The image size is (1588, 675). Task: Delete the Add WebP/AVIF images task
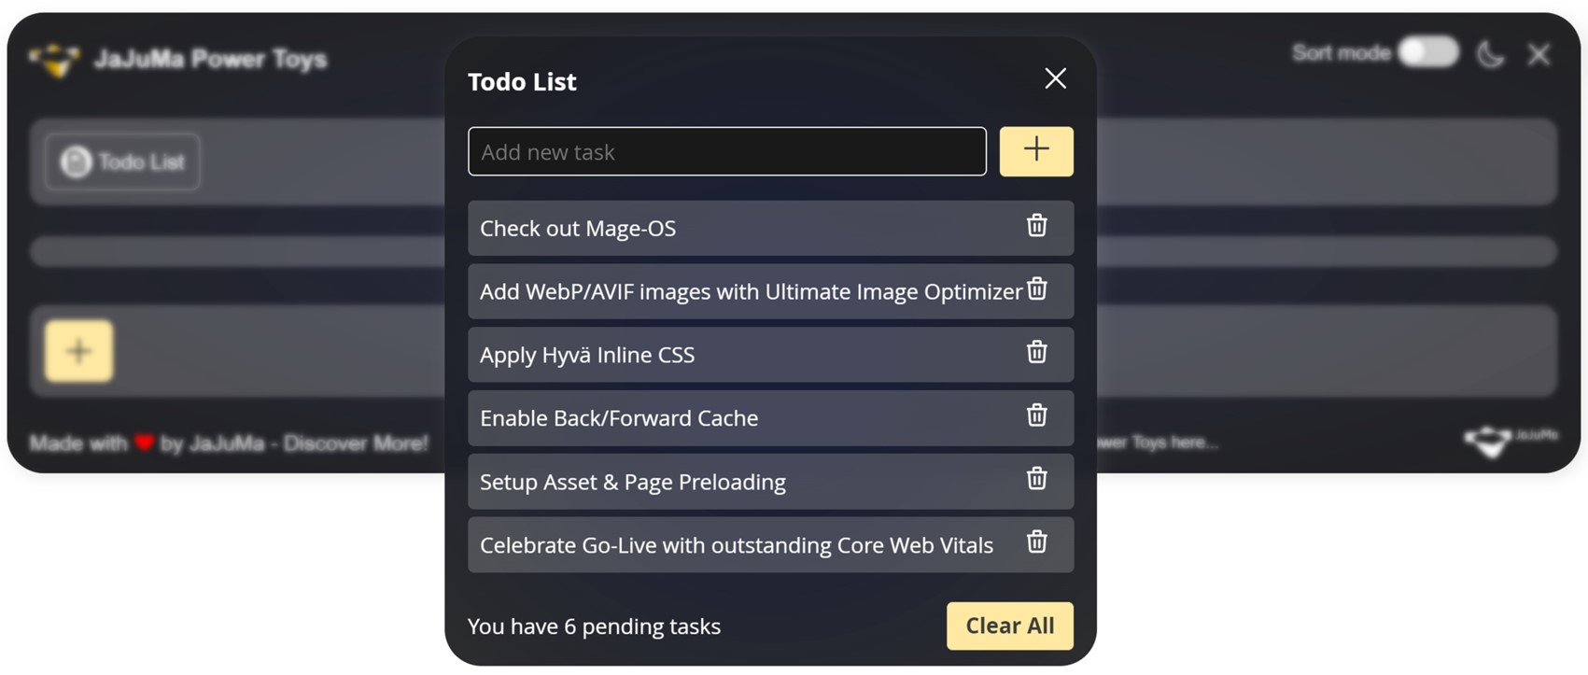1036,289
